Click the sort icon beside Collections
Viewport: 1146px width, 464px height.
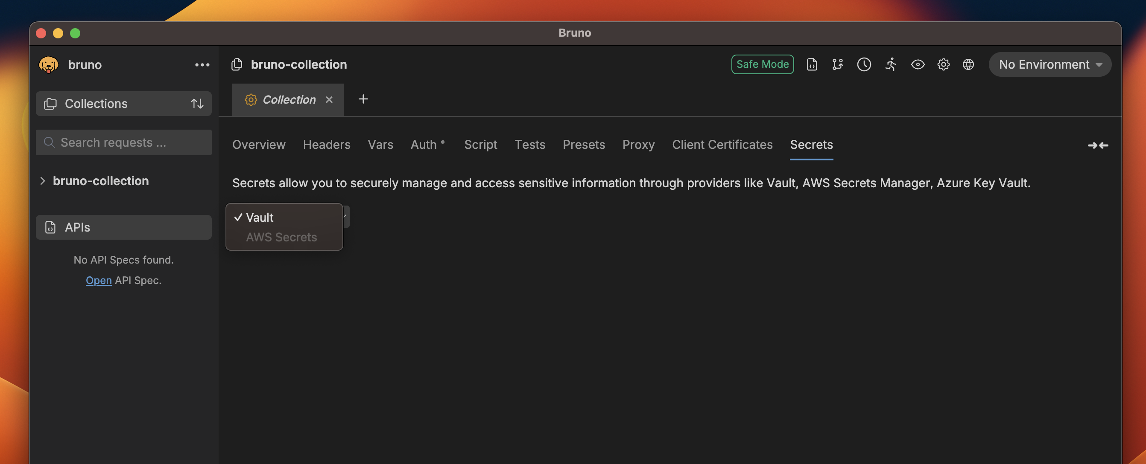point(197,104)
